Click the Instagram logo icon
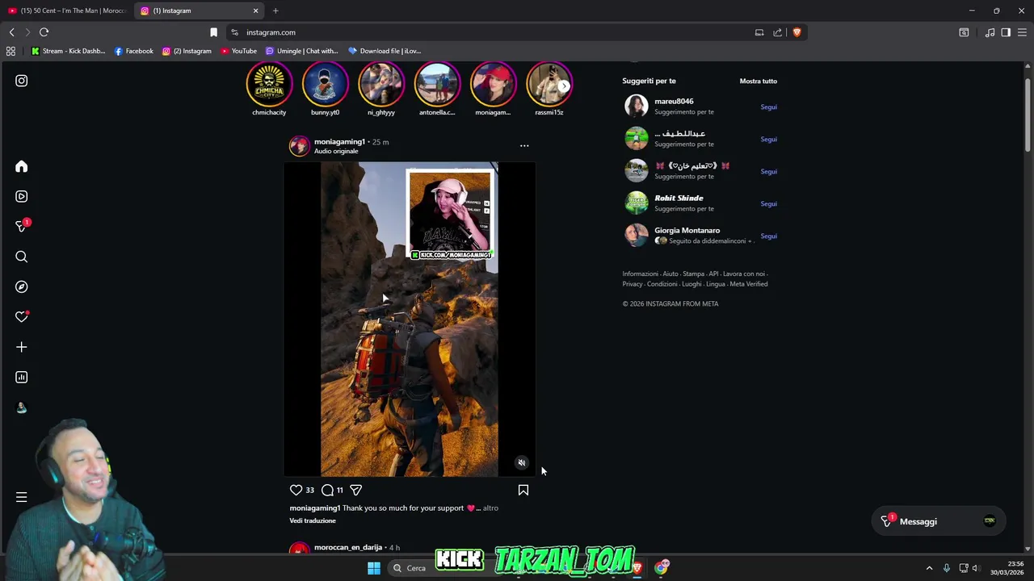 click(22, 81)
